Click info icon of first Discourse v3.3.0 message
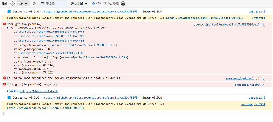The height and width of the screenshot is (122, 273). tap(9, 12)
